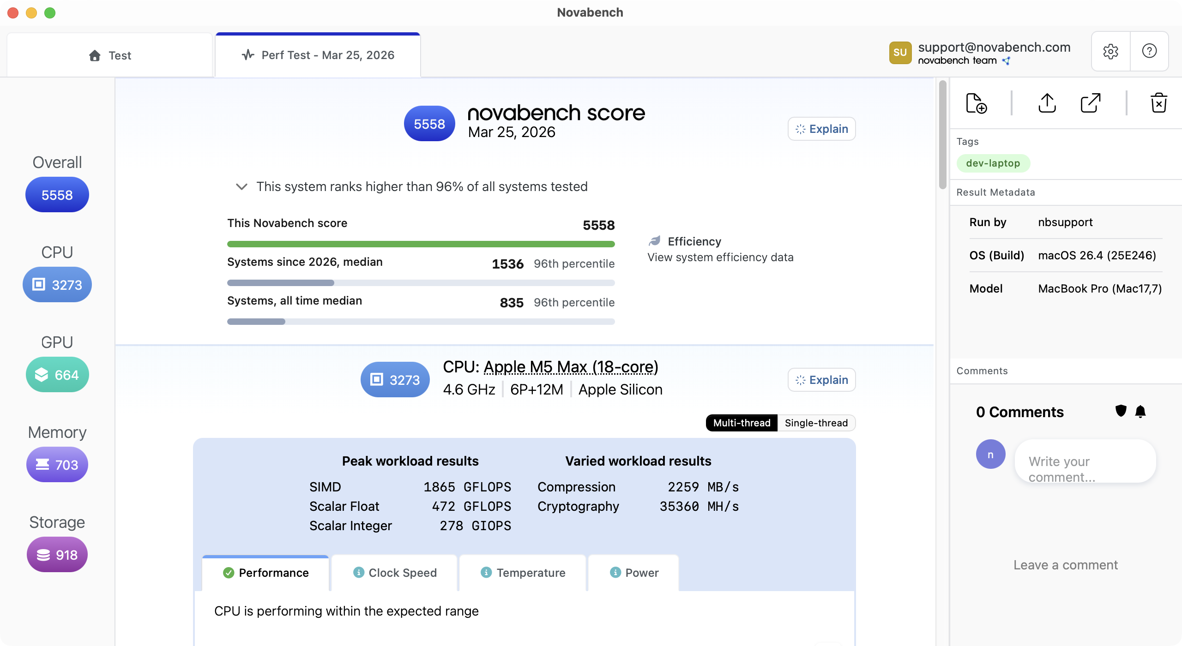The width and height of the screenshot is (1182, 646).
Task: Export the result using the share icon
Action: point(1047,103)
